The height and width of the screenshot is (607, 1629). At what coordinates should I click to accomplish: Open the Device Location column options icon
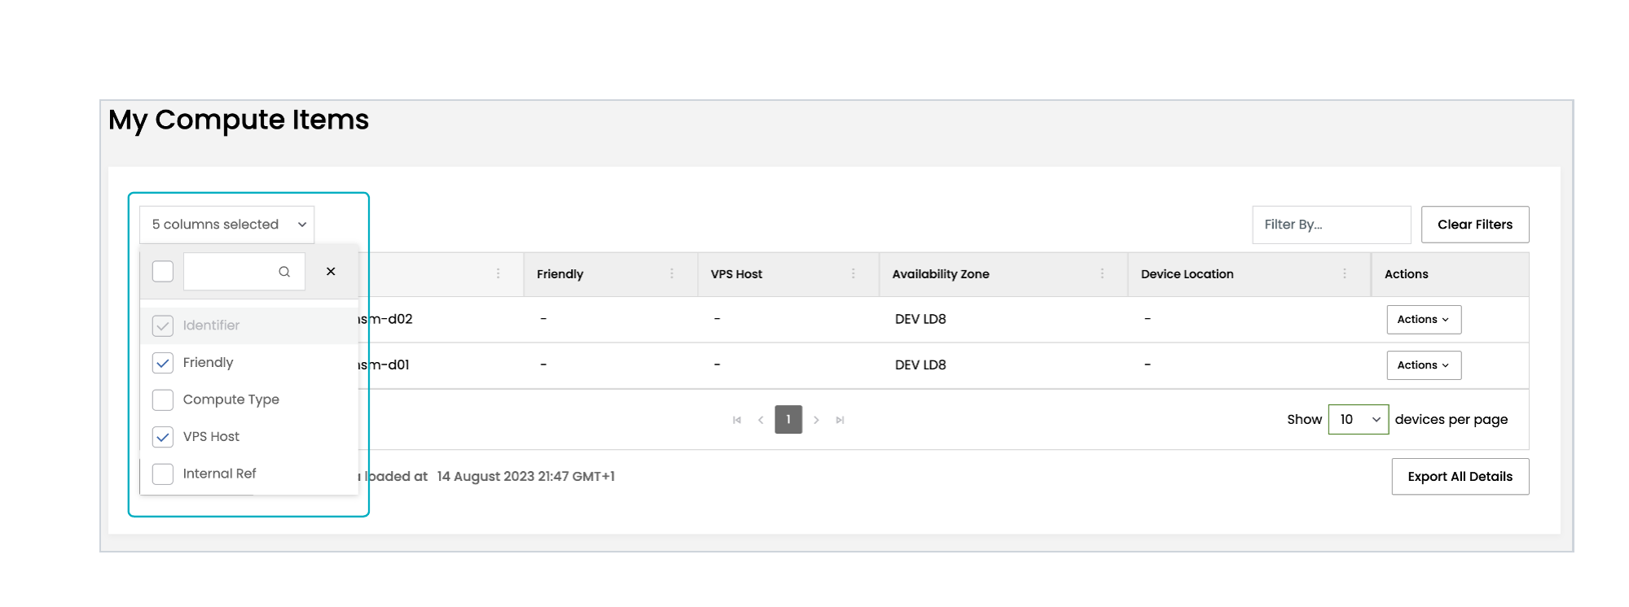click(x=1345, y=274)
